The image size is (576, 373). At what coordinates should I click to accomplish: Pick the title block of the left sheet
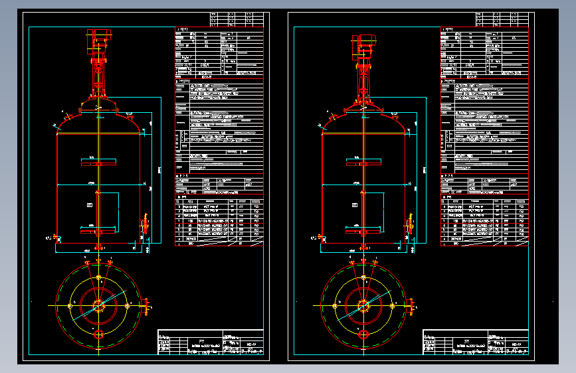point(211,342)
